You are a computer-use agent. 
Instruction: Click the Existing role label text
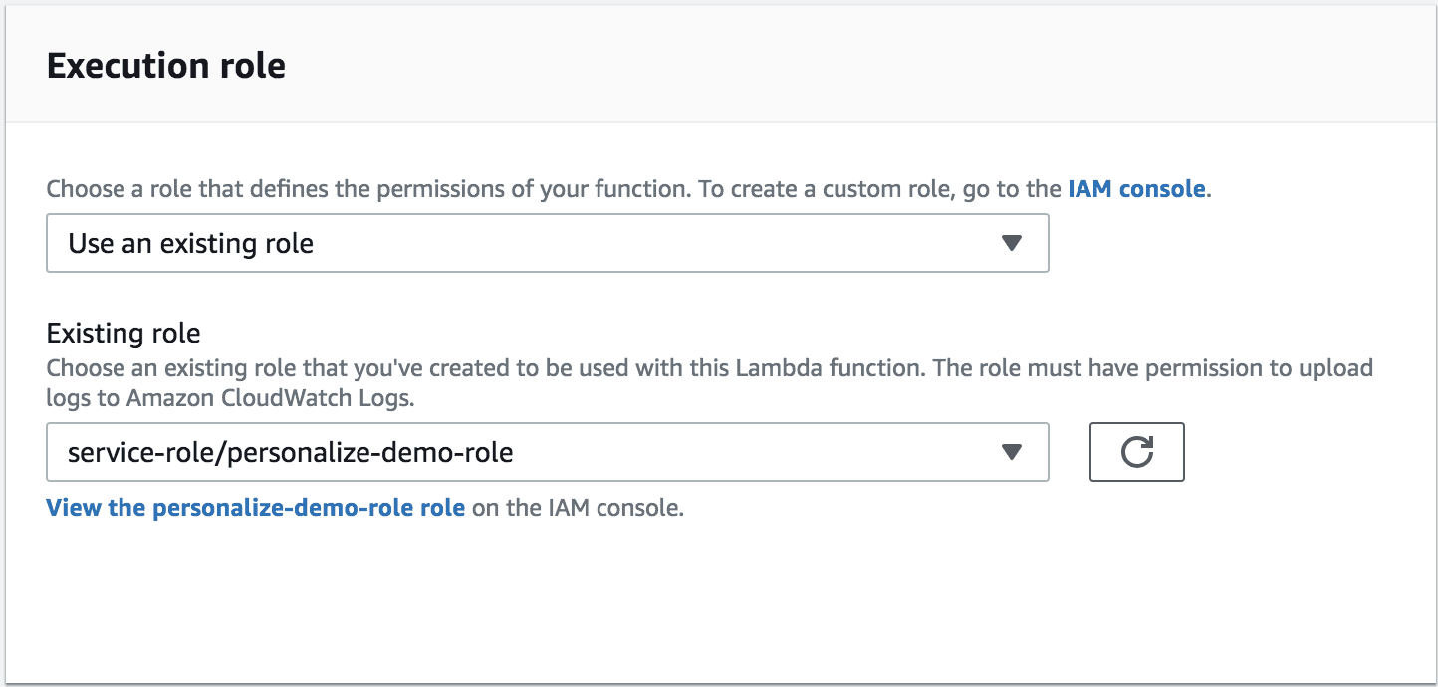tap(122, 333)
